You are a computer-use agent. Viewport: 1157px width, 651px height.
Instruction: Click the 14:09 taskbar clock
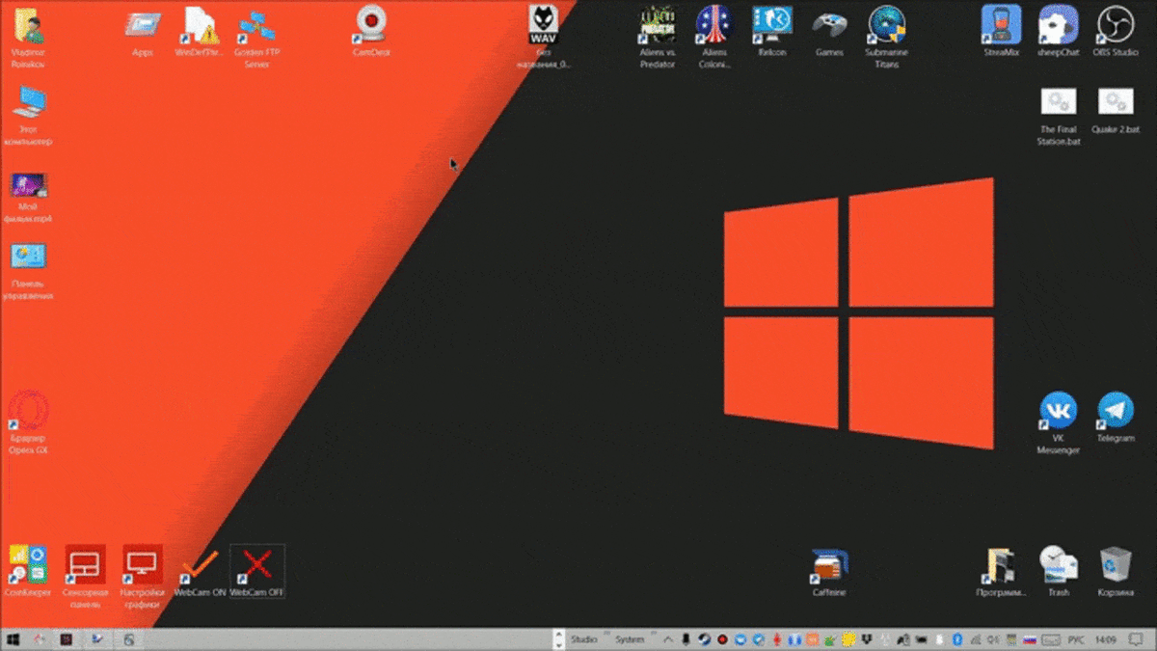point(1105,639)
